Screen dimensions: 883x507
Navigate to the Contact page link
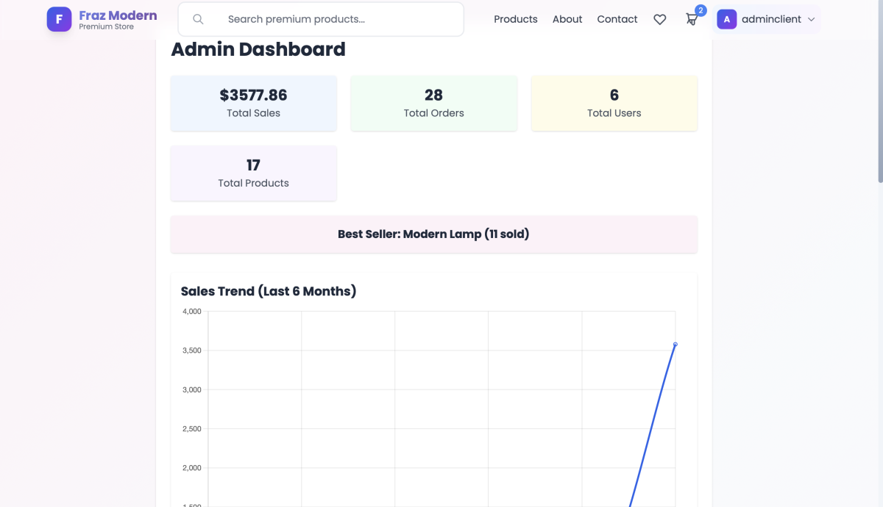617,20
